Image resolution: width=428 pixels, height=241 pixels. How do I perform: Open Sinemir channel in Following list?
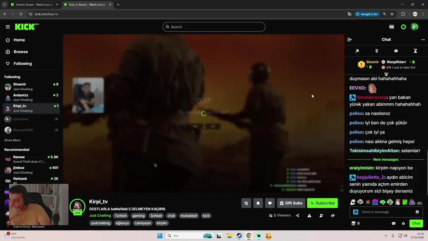(31, 87)
